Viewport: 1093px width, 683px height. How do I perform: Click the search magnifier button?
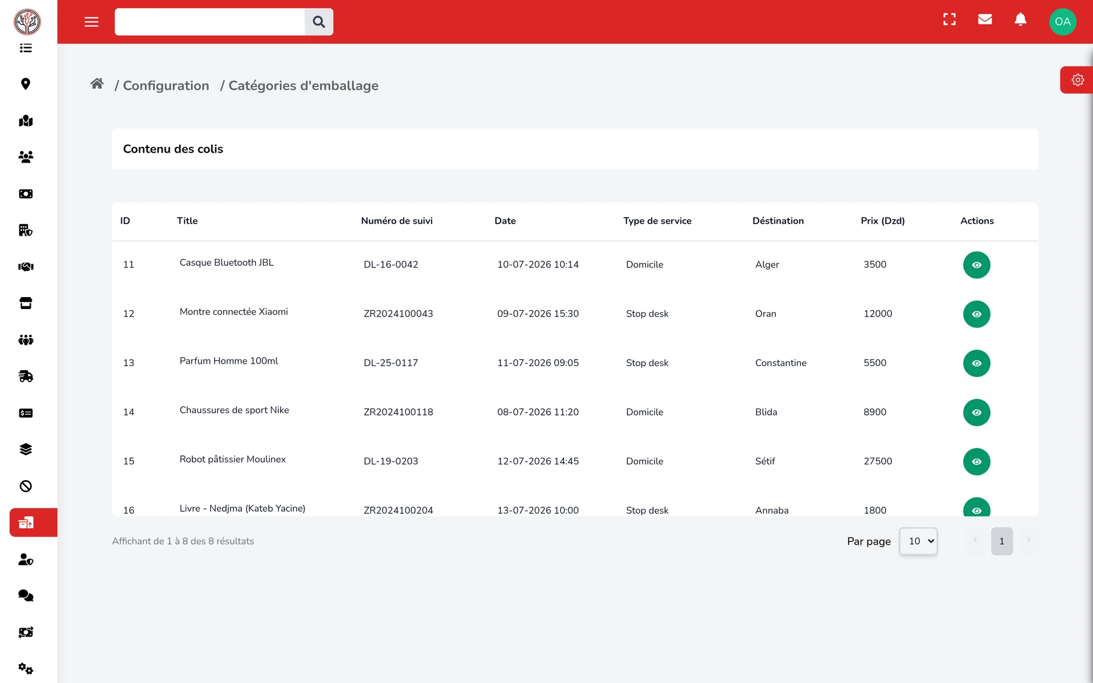(x=319, y=22)
